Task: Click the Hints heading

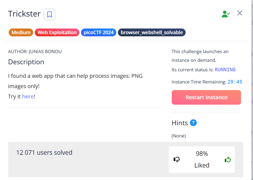Action: [180, 123]
